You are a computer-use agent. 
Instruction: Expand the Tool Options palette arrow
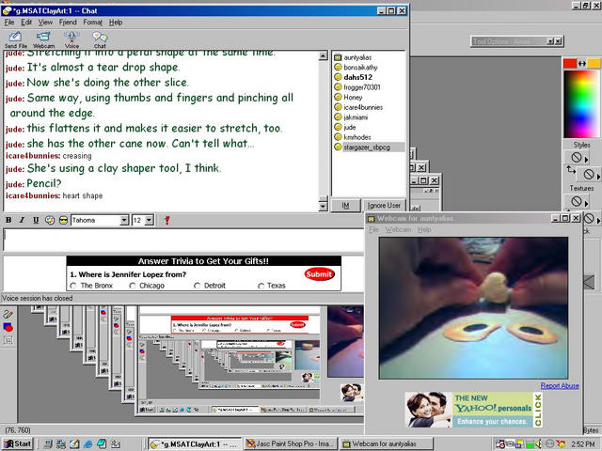[x=550, y=41]
